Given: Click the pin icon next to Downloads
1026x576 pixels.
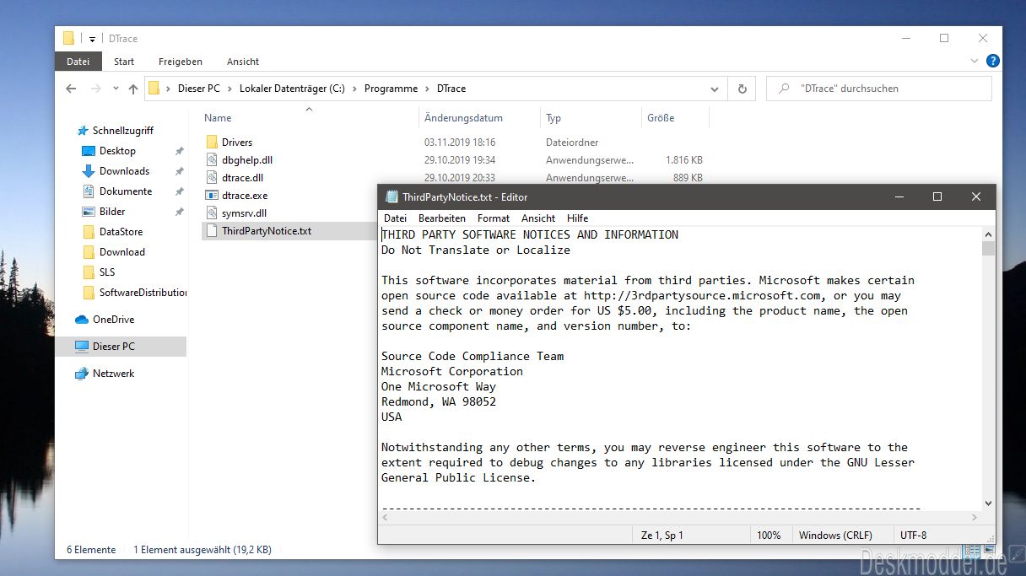Looking at the screenshot, I should coord(179,171).
